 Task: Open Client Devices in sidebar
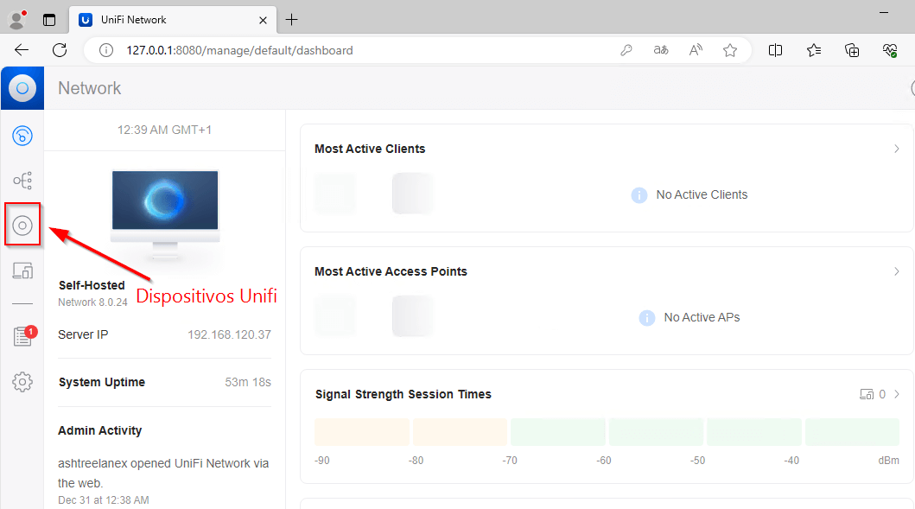click(22, 270)
